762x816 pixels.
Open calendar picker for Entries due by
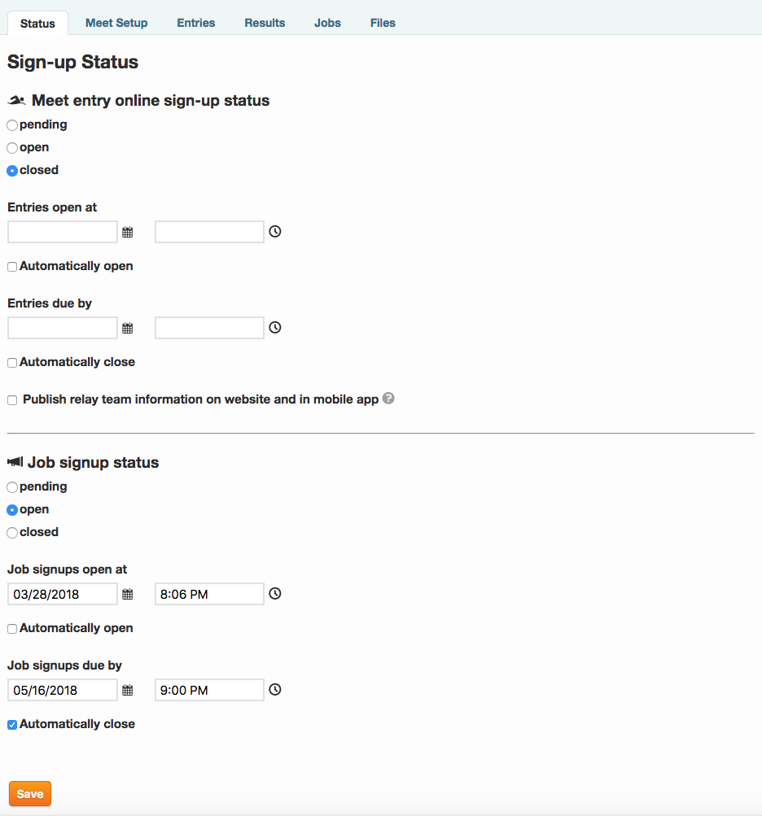[x=128, y=329]
